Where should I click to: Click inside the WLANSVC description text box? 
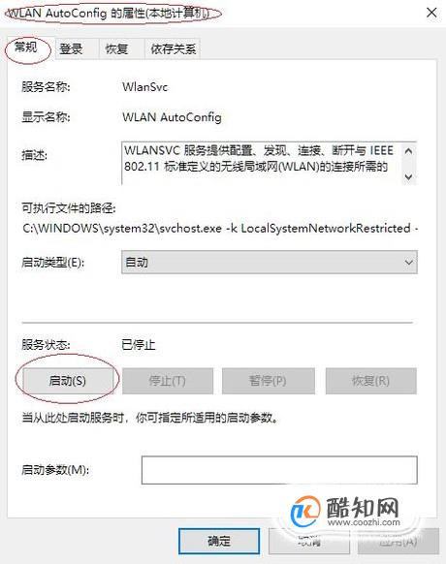(261, 163)
